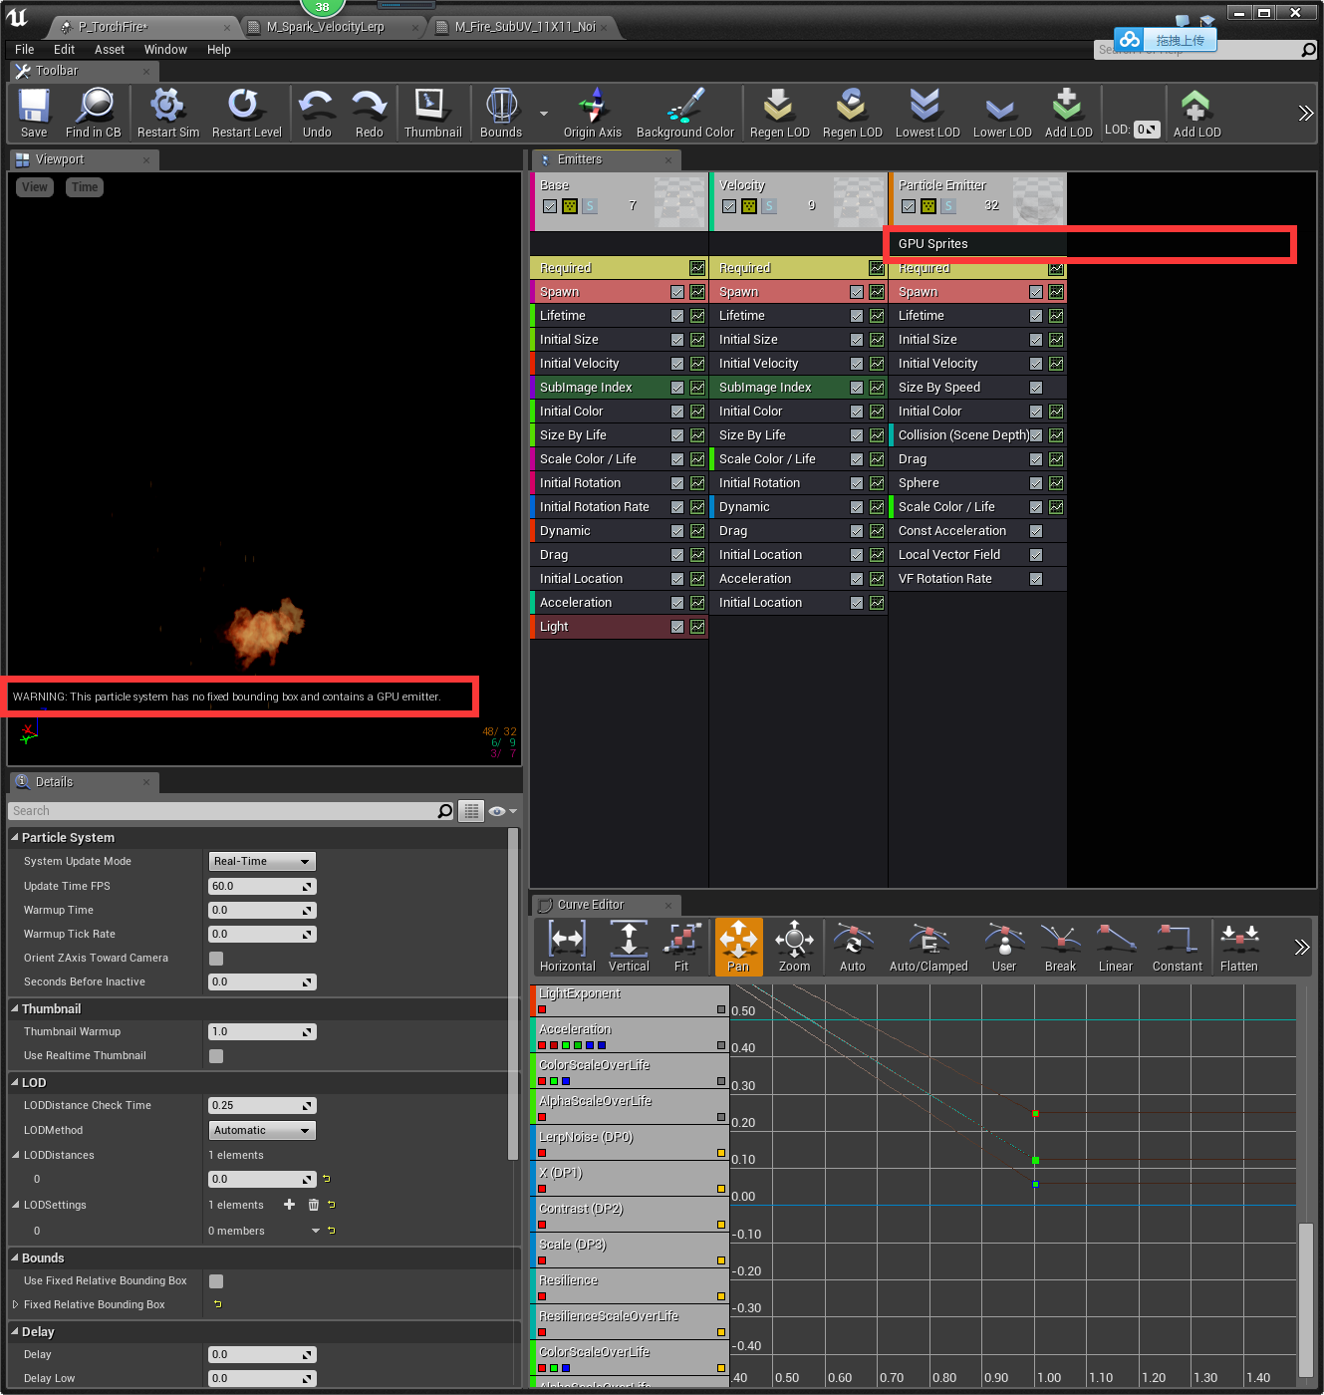Select the Pan mode in Curve Editor

click(738, 945)
